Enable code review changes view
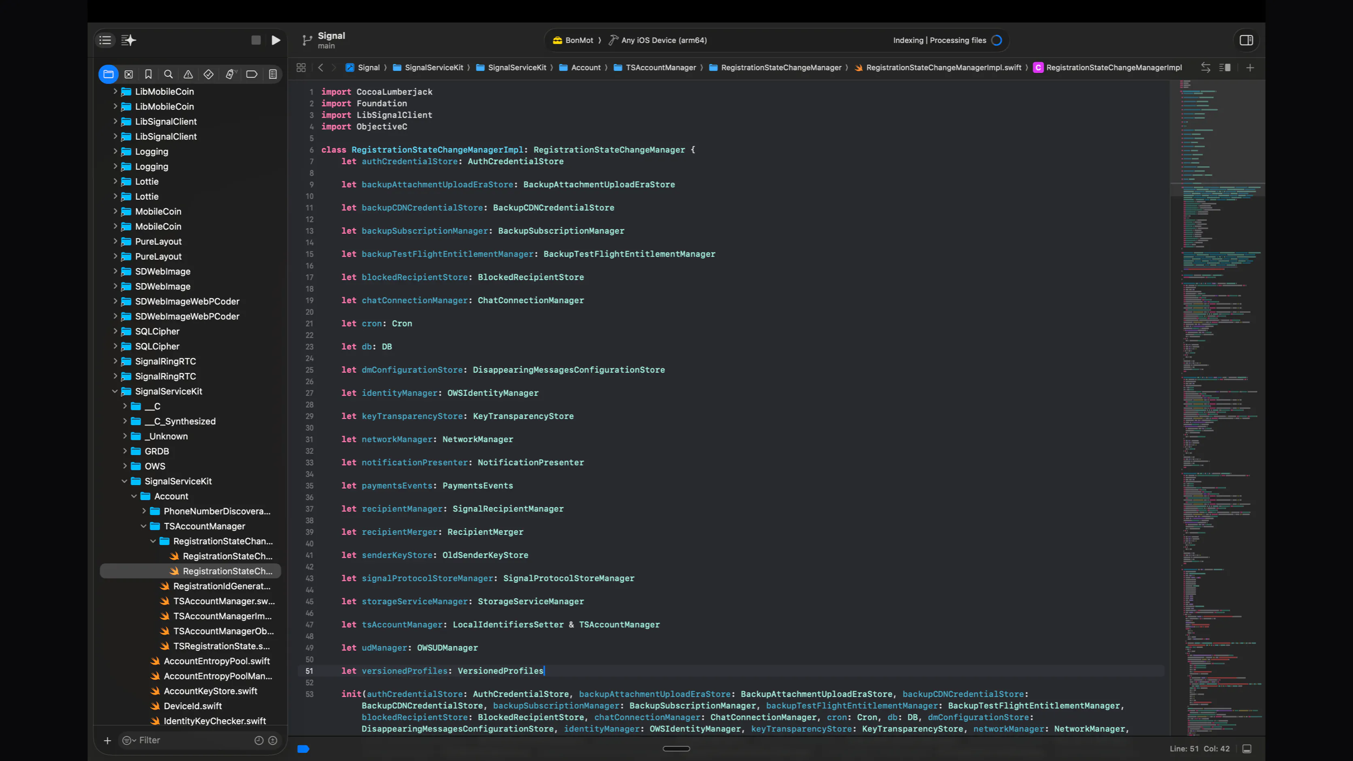 [x=1205, y=68]
